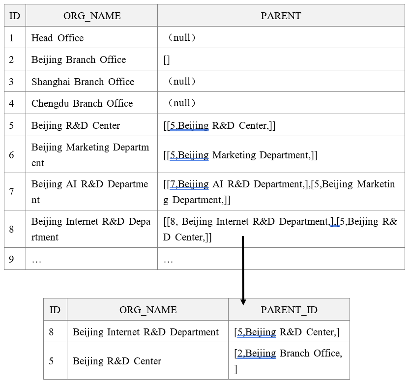Click the ellipsis in row 9 ORG_NAME column
The height and width of the screenshot is (385, 410).
point(36,260)
